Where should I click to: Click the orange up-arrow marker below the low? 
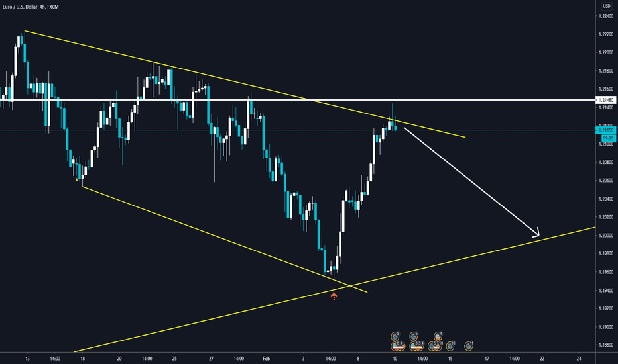coord(334,296)
